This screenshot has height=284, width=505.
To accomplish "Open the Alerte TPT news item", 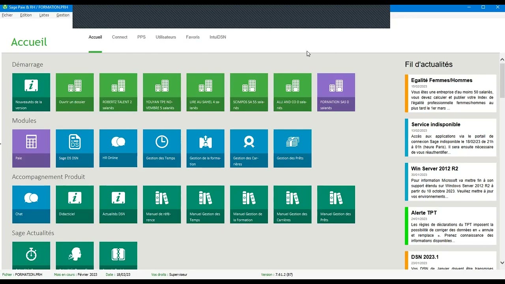I will 451,226.
